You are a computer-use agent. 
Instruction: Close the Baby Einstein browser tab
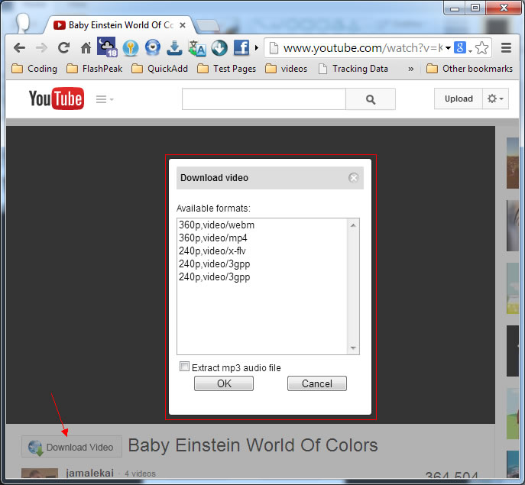tap(183, 25)
